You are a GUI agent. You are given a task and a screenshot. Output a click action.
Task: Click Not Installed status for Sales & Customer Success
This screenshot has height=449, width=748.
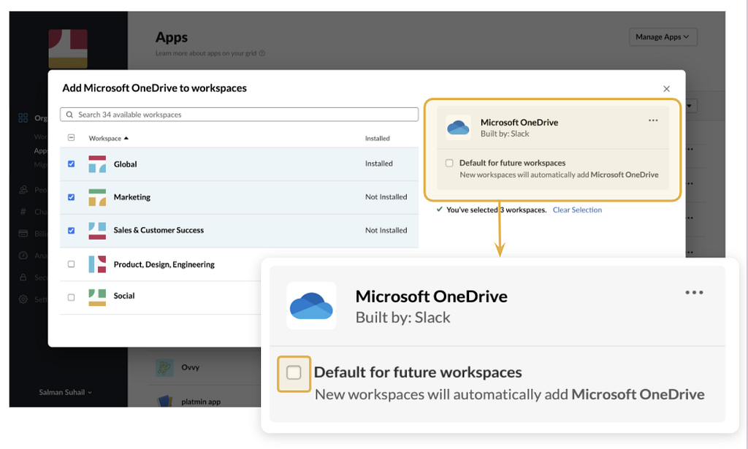pos(386,230)
